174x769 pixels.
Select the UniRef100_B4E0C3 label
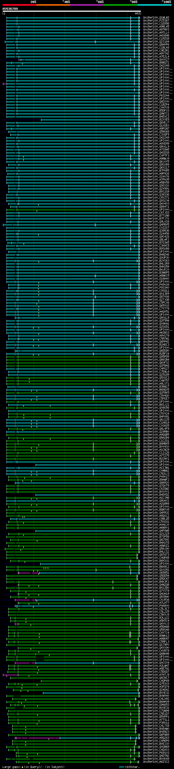[156, 117]
